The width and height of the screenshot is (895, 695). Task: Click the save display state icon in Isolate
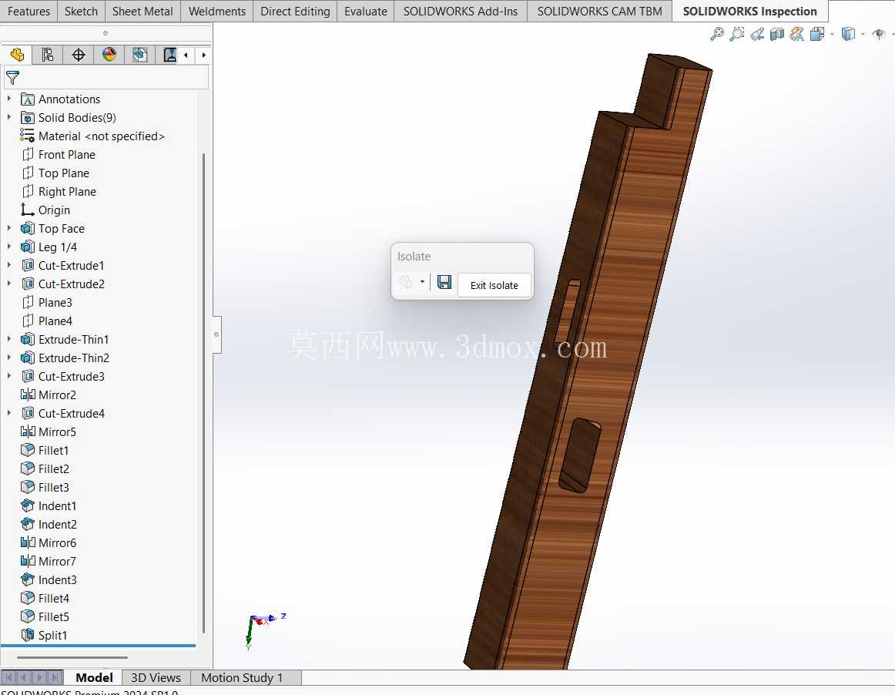pos(444,281)
